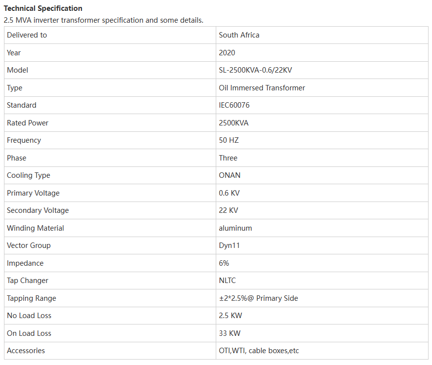
Task: Click the 33 KW on load loss value
Action: pos(229,333)
